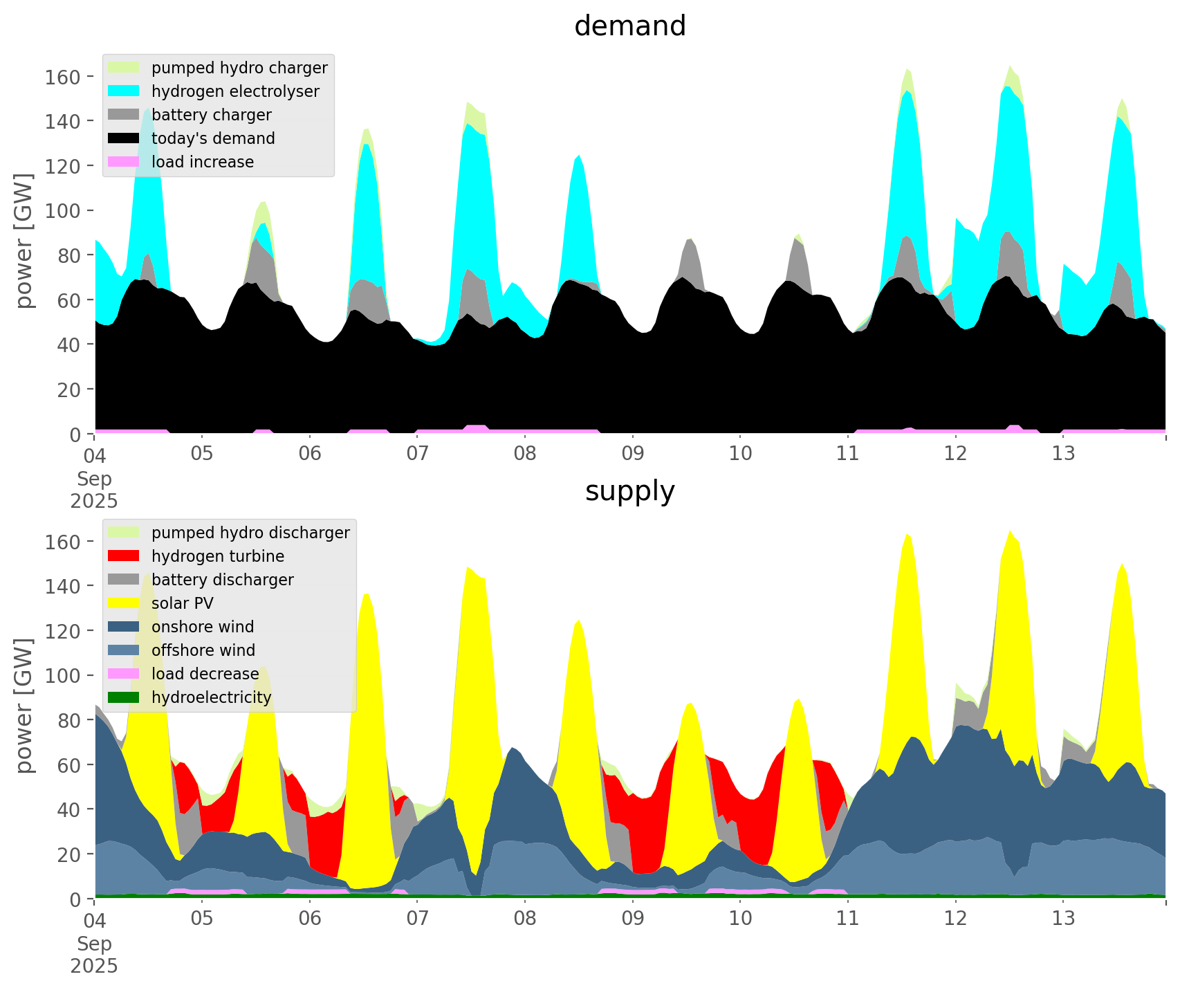
Task: Click the 11 date tick under the demand chart
Action: 847,454
